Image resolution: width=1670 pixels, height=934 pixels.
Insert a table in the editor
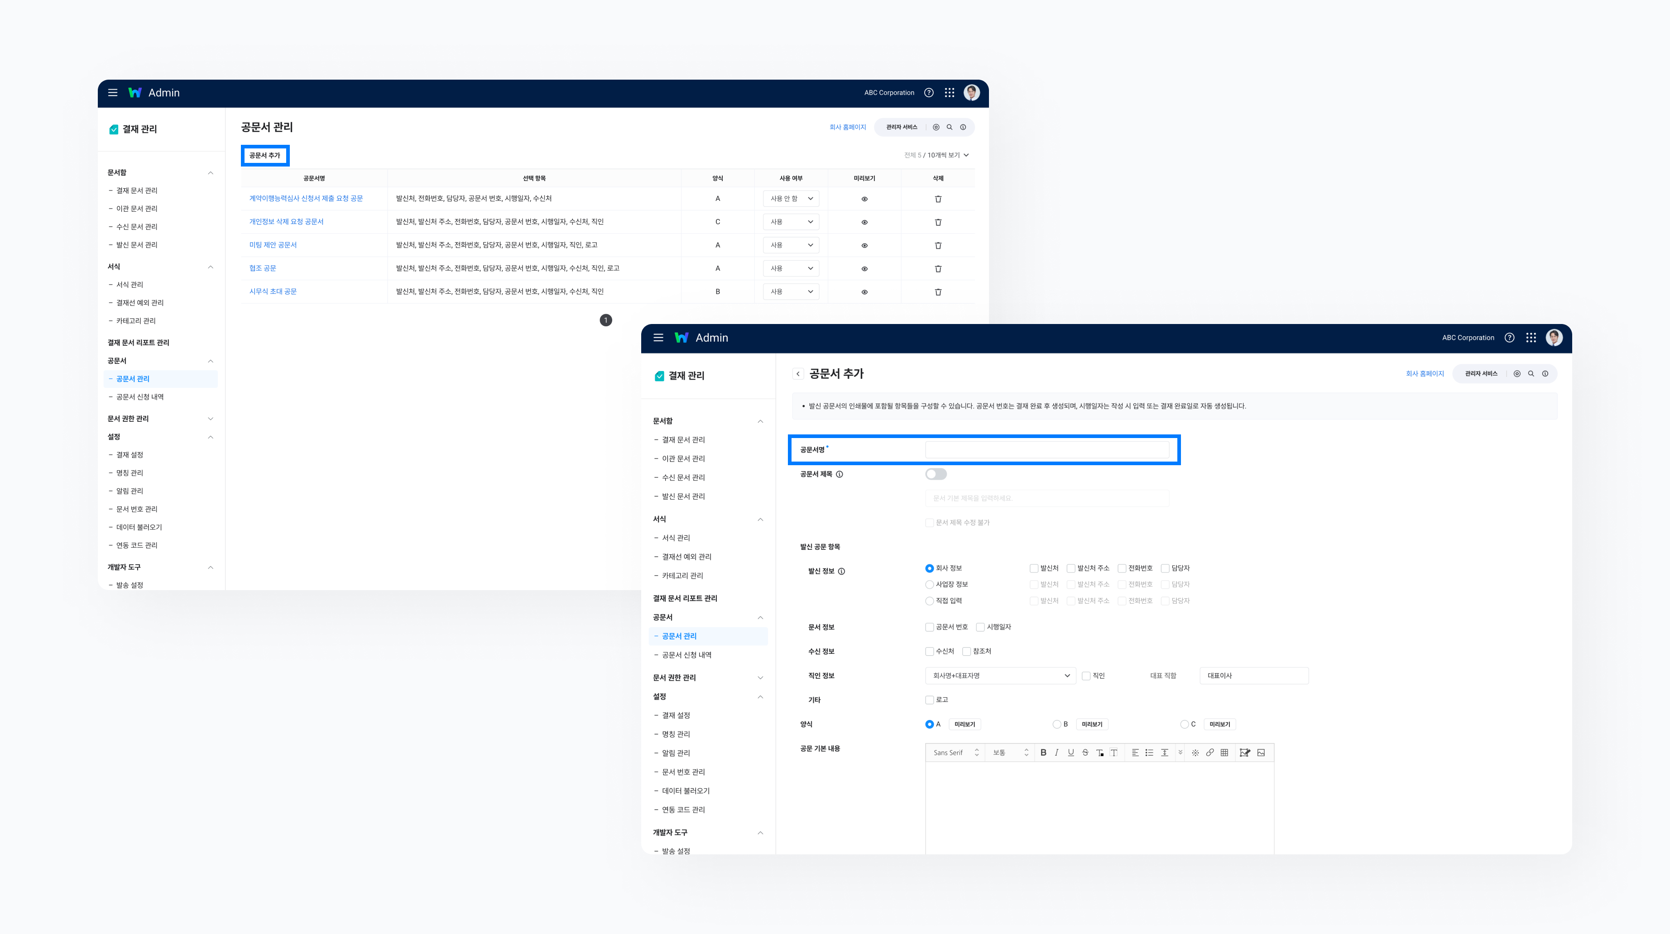pyautogui.click(x=1224, y=753)
